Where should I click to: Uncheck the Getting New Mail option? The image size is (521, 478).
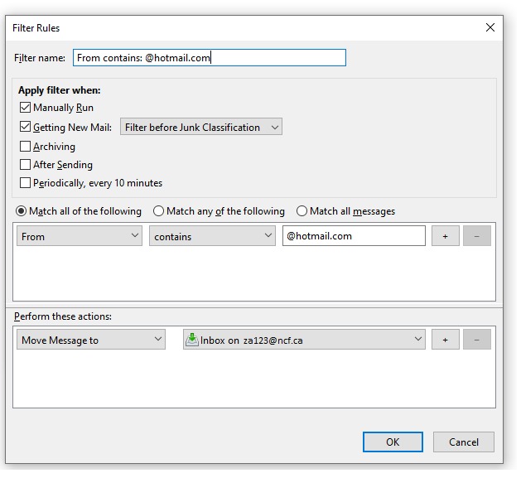pyautogui.click(x=25, y=127)
